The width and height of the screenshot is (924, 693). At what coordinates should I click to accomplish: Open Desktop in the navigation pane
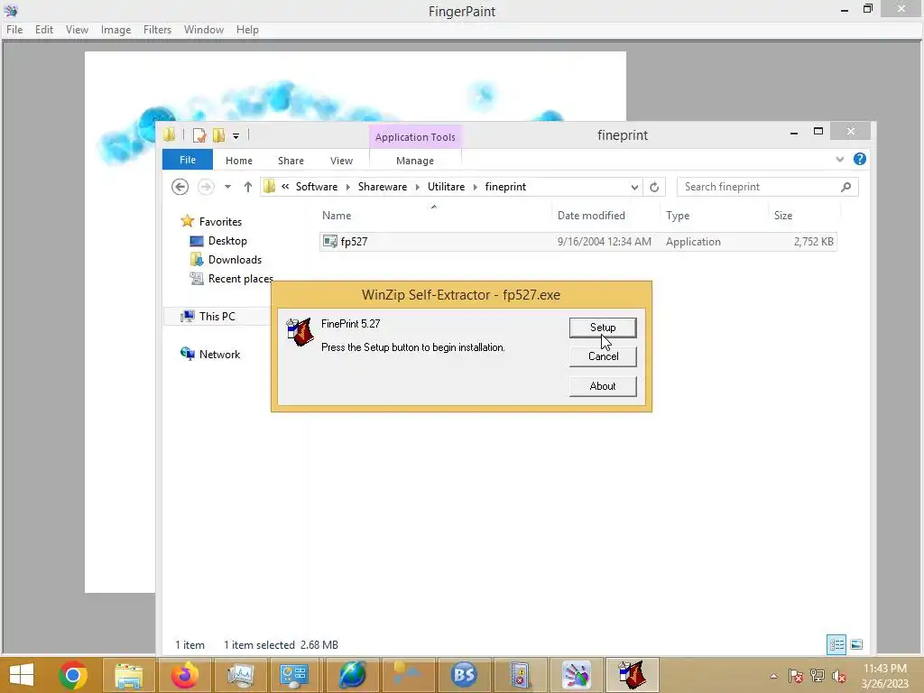(x=227, y=241)
